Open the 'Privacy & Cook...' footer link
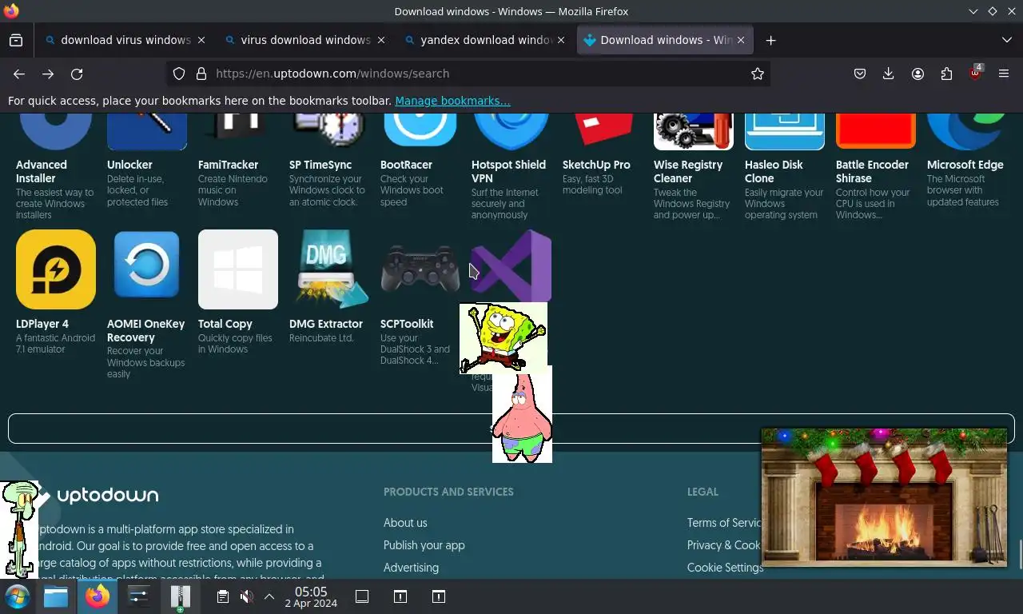The image size is (1023, 614). coord(724,545)
